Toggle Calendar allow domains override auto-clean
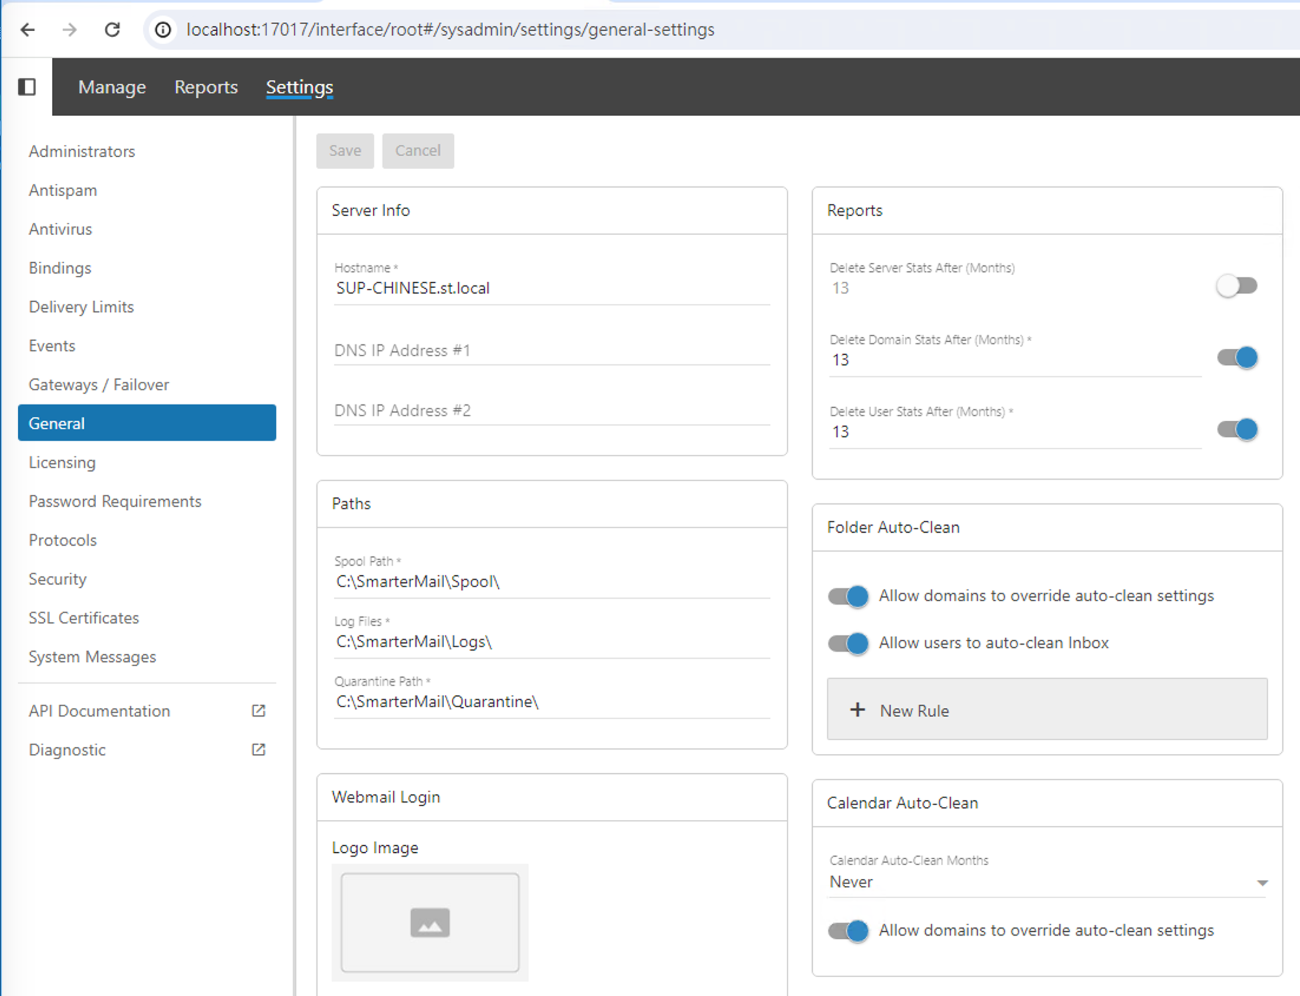The width and height of the screenshot is (1300, 996). (848, 931)
